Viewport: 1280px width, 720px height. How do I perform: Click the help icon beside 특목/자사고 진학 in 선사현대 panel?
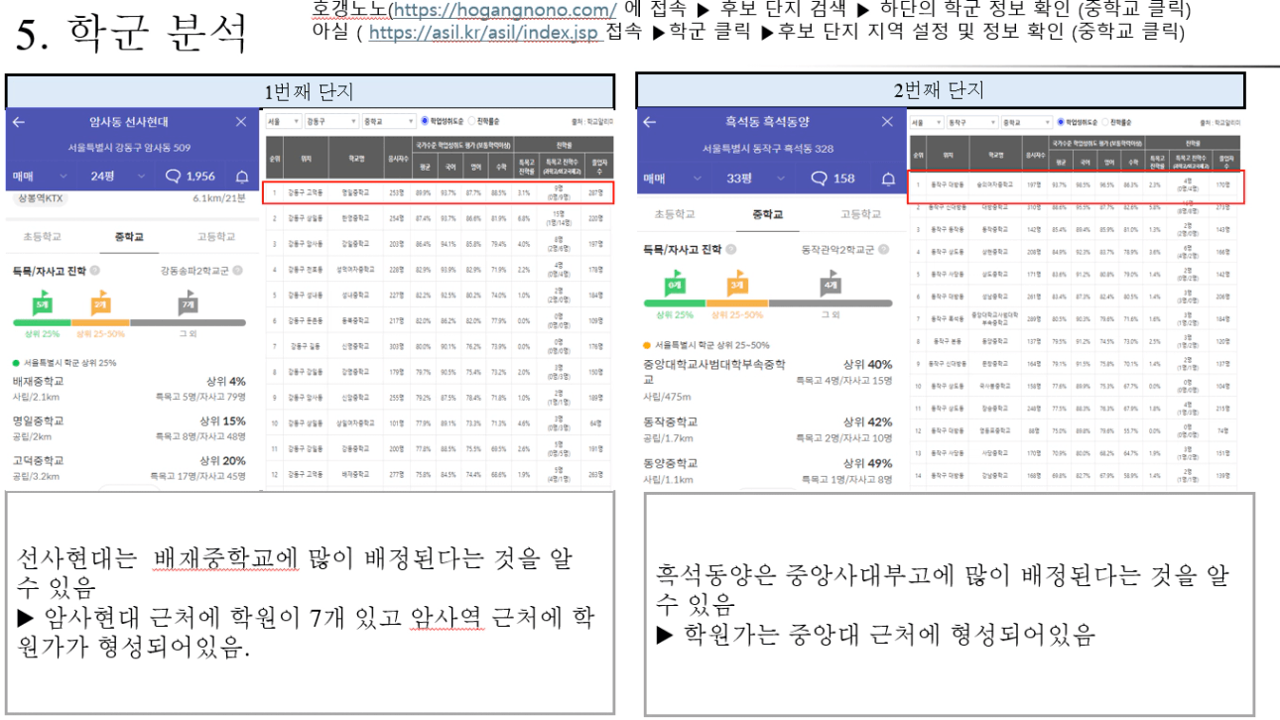click(94, 270)
